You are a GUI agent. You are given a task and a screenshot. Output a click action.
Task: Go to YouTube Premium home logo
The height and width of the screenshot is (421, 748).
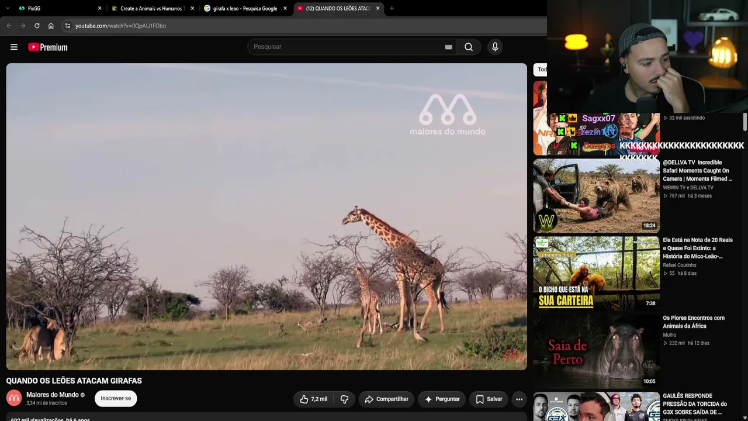[x=48, y=47]
